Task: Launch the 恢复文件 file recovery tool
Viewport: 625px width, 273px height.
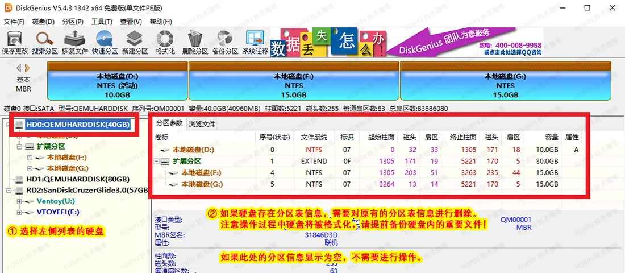Action: (x=75, y=43)
